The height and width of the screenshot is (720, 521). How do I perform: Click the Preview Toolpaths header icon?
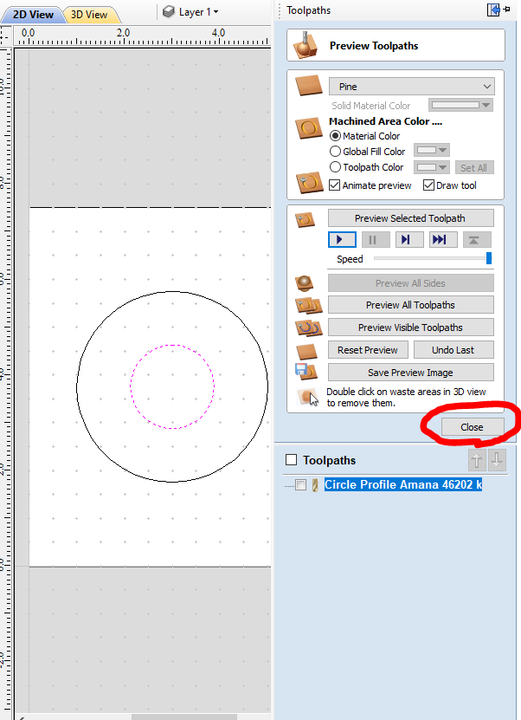tap(306, 45)
